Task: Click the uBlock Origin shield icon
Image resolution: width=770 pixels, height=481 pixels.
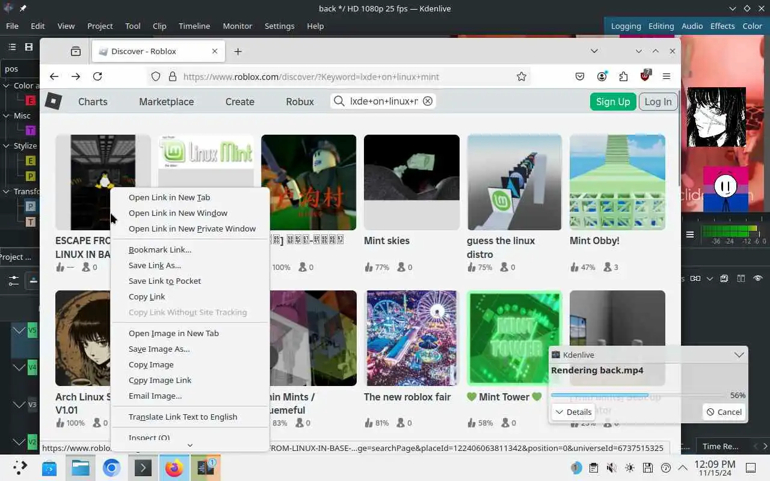Action: pos(645,76)
